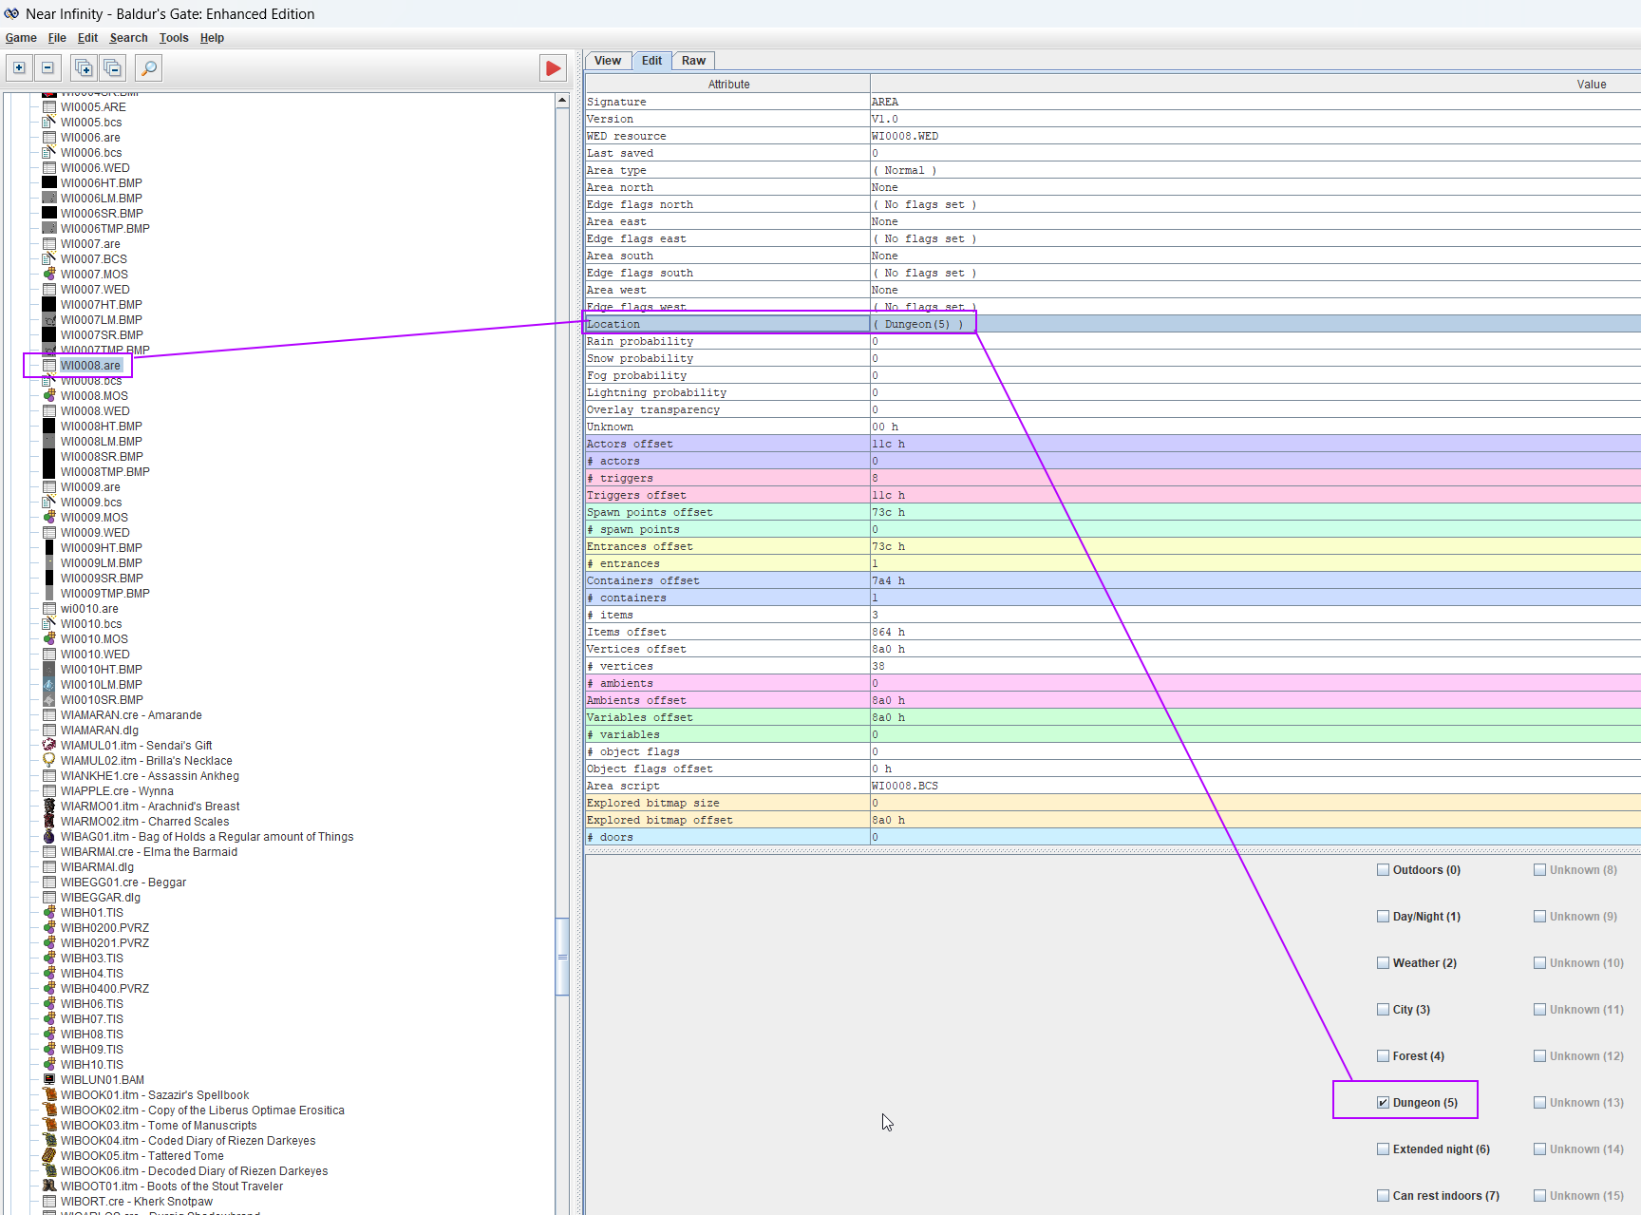
Task: Click the Attribute column header
Action: click(728, 85)
